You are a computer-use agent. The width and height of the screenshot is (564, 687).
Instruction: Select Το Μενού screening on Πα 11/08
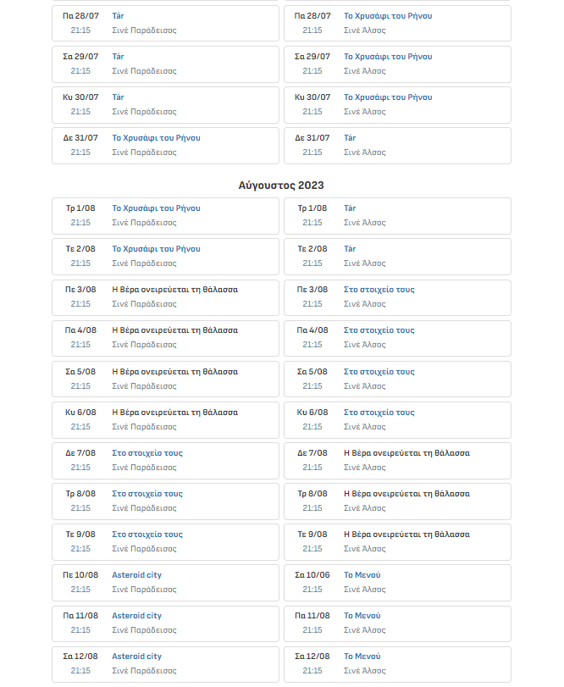pos(362,616)
